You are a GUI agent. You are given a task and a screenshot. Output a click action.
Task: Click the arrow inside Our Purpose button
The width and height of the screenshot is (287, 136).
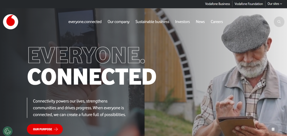pyautogui.click(x=56, y=129)
